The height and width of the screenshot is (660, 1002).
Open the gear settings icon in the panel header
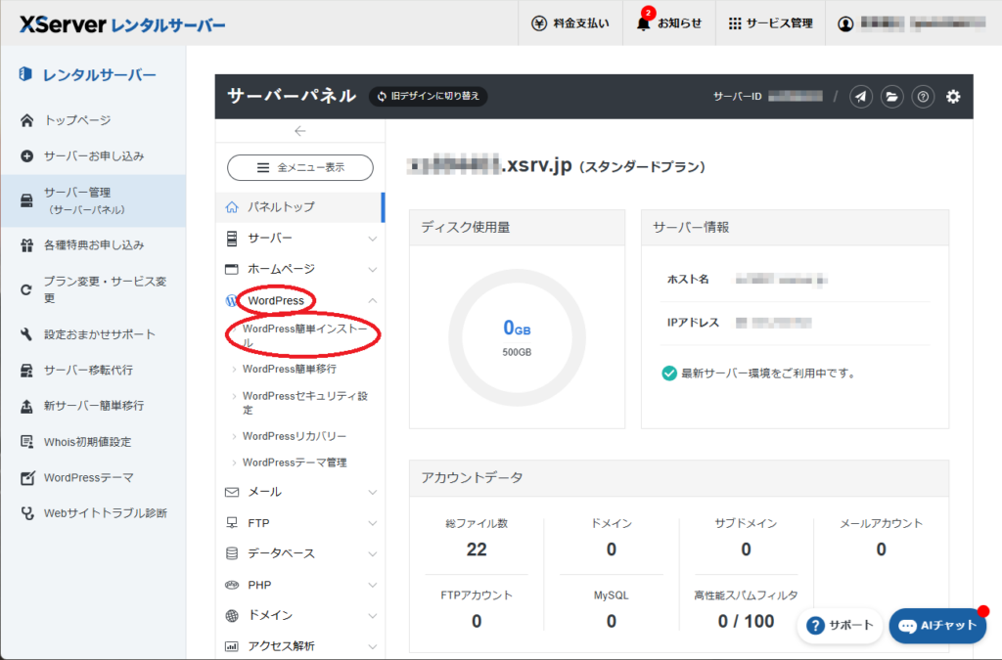coord(953,97)
